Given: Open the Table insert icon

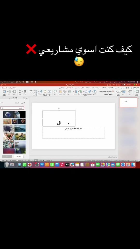Looking at the screenshot, I should (x=130, y=92).
